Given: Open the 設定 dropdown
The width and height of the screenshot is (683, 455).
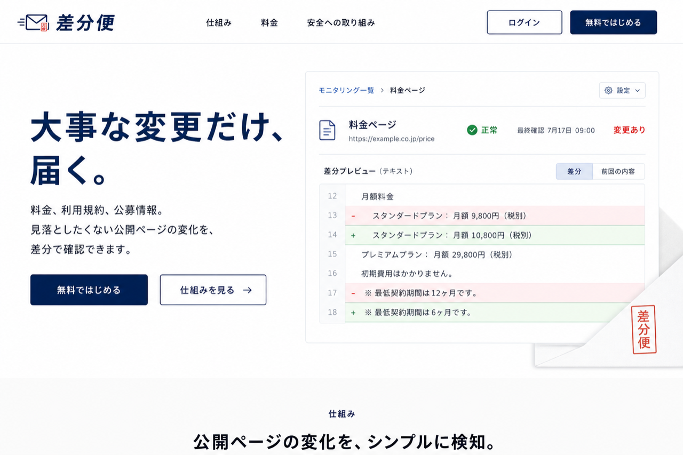Looking at the screenshot, I should (622, 91).
